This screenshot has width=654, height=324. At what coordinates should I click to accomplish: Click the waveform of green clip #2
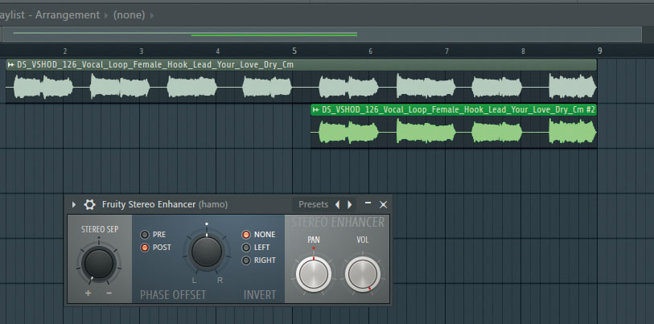[x=454, y=132]
